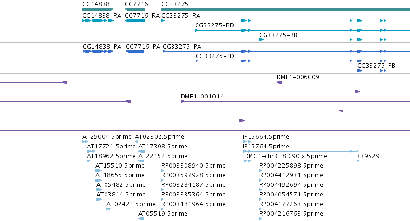The height and width of the screenshot is (221, 410).
Task: Select EST RP004177263.5prime
Action: point(291,204)
